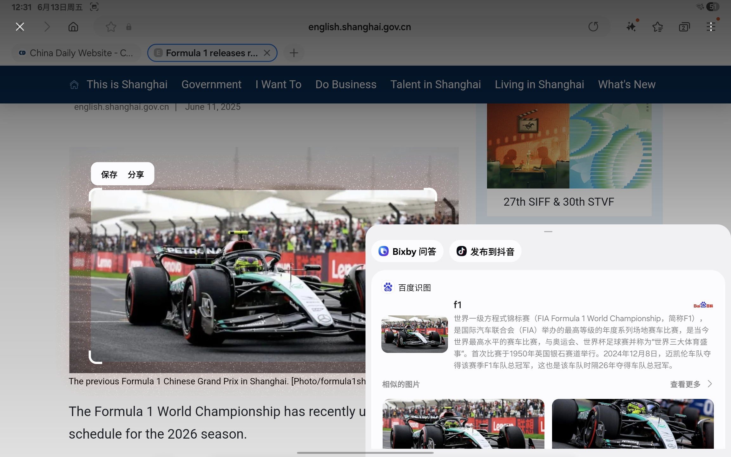Click the 27th SIFF & 30th STVF caption
731x457 pixels.
point(559,202)
